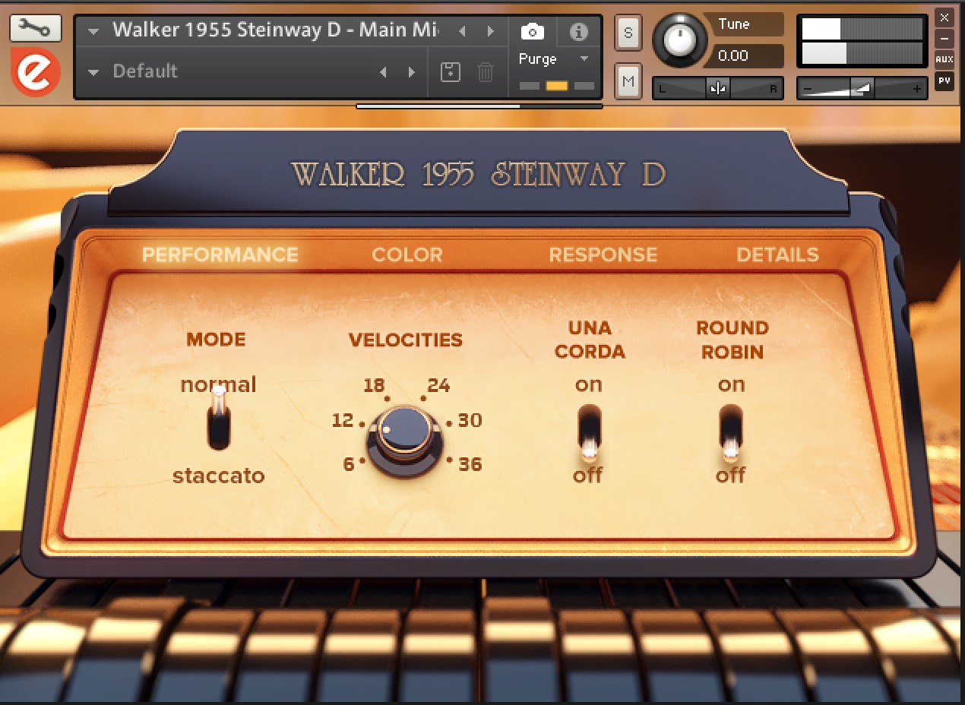Click the orange e brand logo
The width and height of the screenshot is (965, 705).
pos(35,71)
